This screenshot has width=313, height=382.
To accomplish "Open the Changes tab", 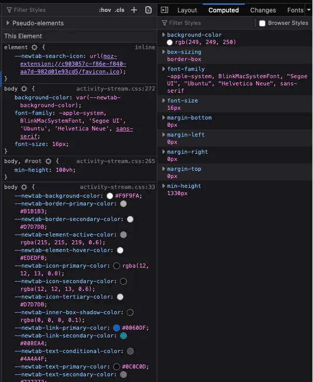I will click(263, 10).
